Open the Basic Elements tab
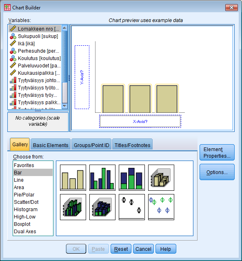242x261 pixels. tap(51, 145)
